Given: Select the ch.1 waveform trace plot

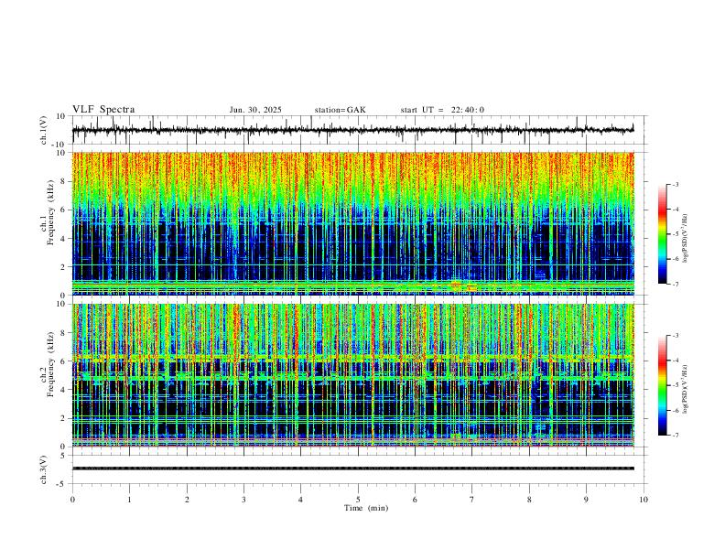Looking at the screenshot, I should click(x=352, y=130).
